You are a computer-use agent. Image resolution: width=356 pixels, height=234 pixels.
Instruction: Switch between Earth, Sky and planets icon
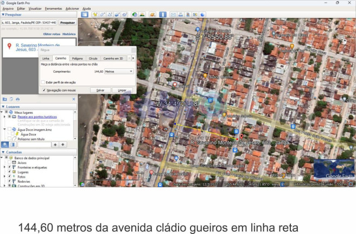pos(152,15)
